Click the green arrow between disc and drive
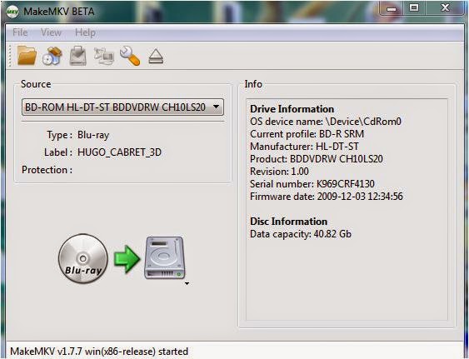This screenshot has height=359, width=469. 127,259
